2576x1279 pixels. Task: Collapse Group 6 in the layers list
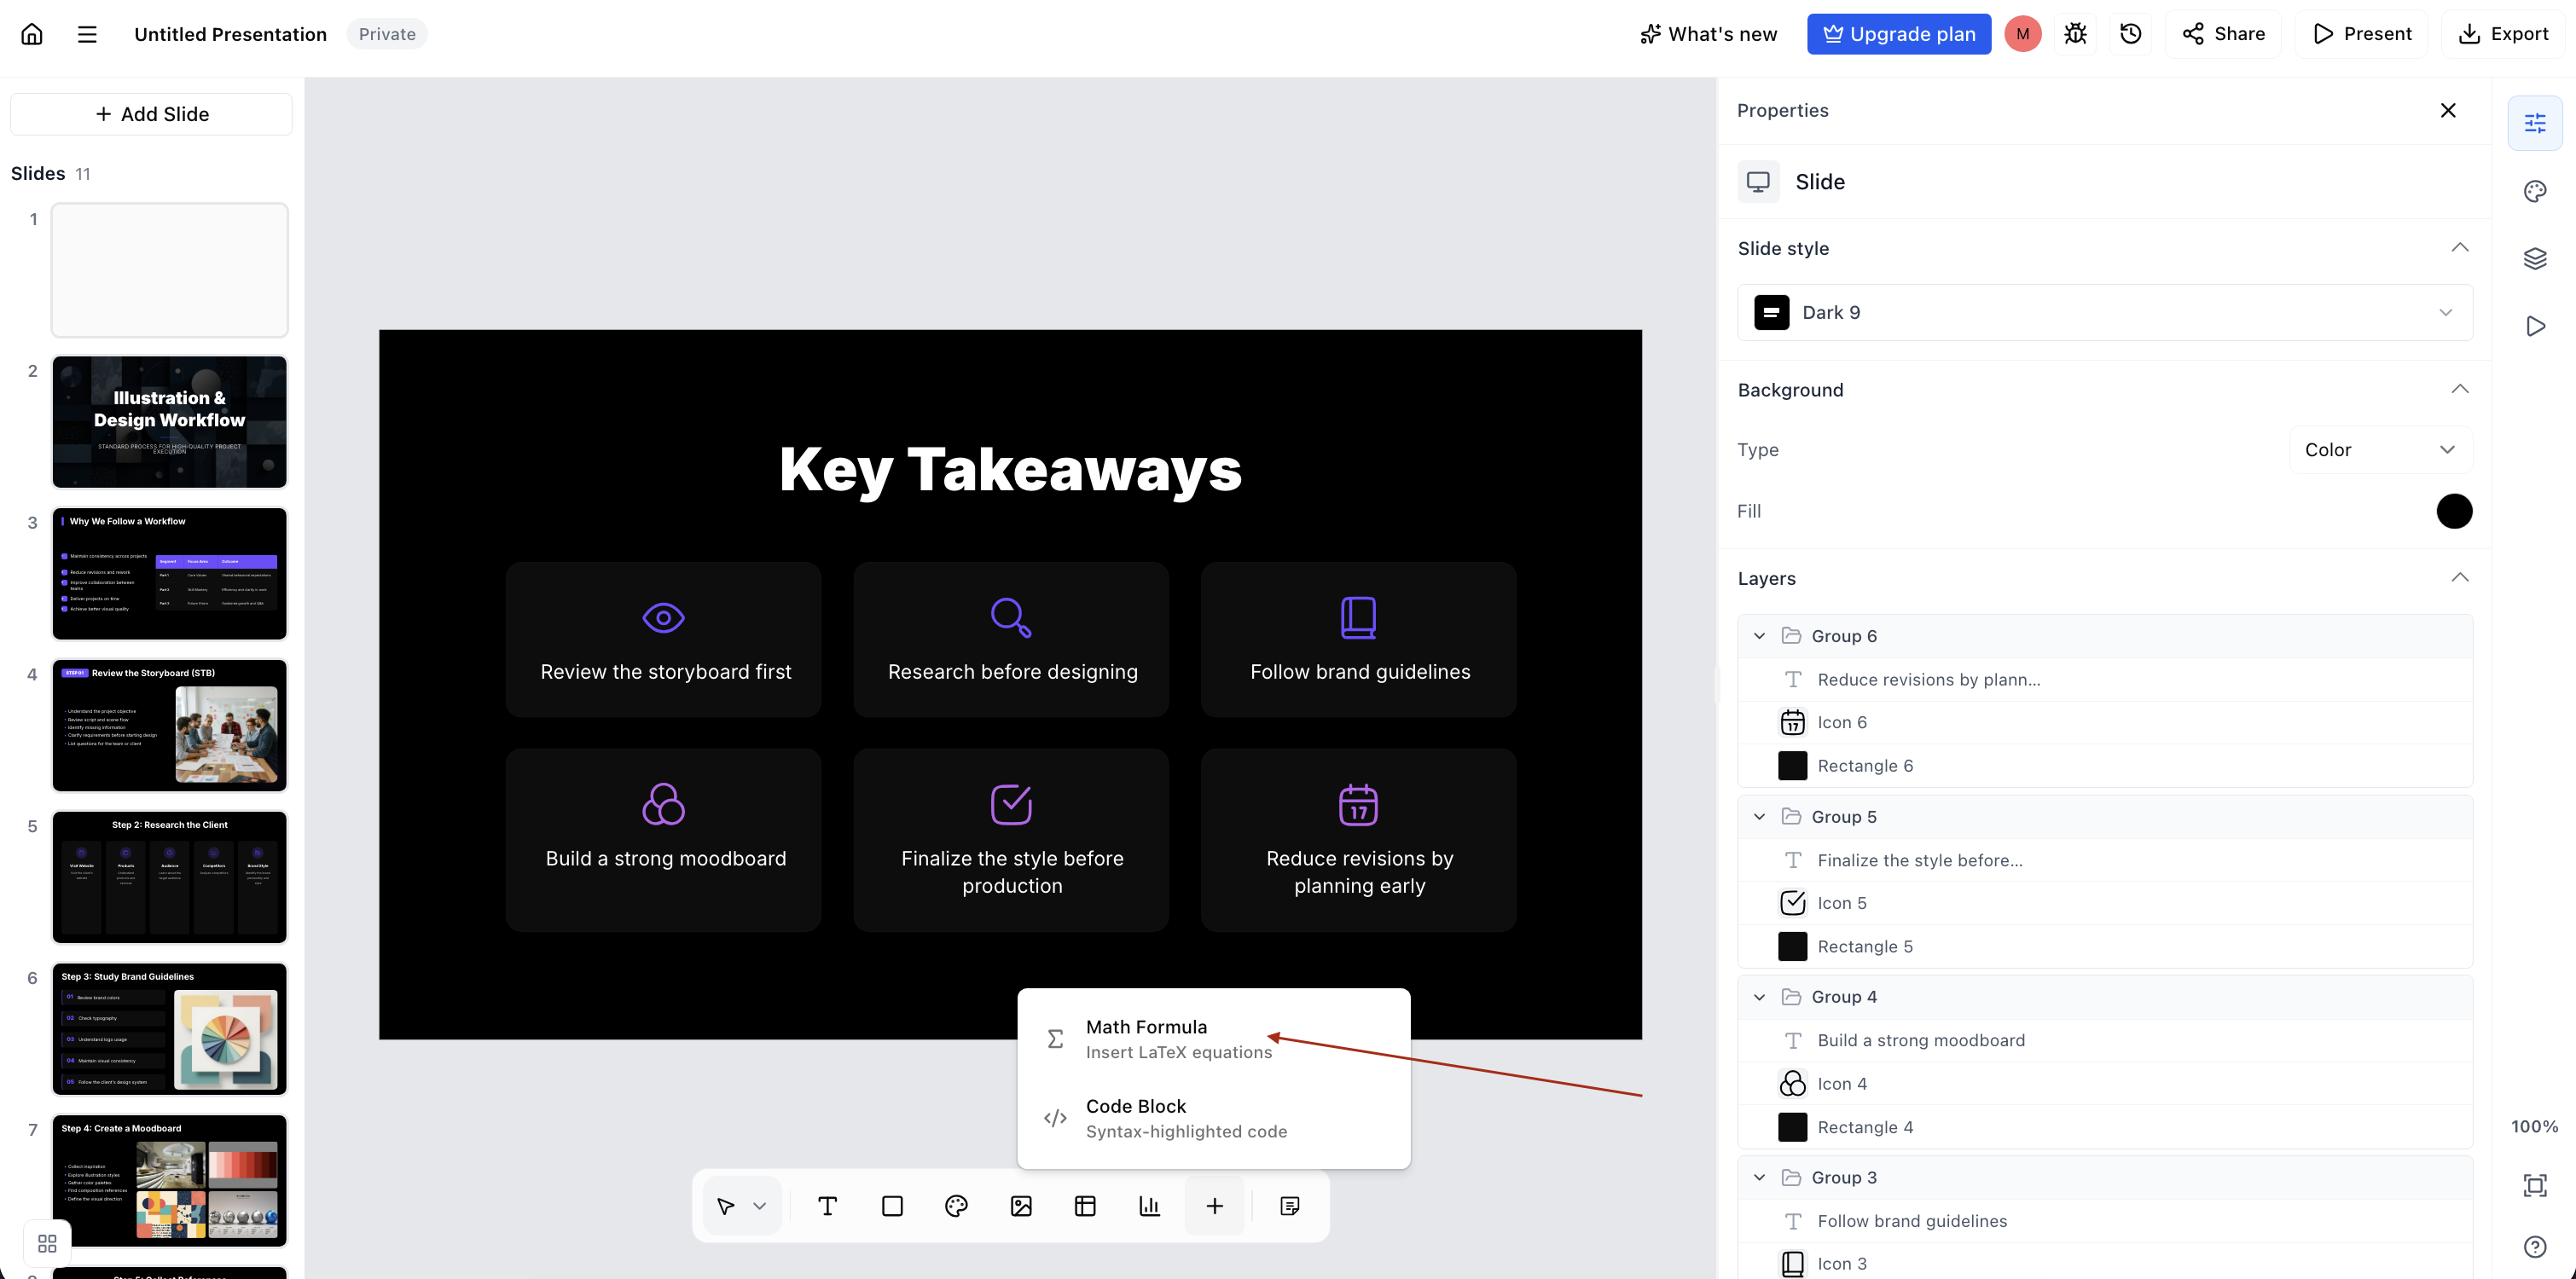(x=1760, y=636)
